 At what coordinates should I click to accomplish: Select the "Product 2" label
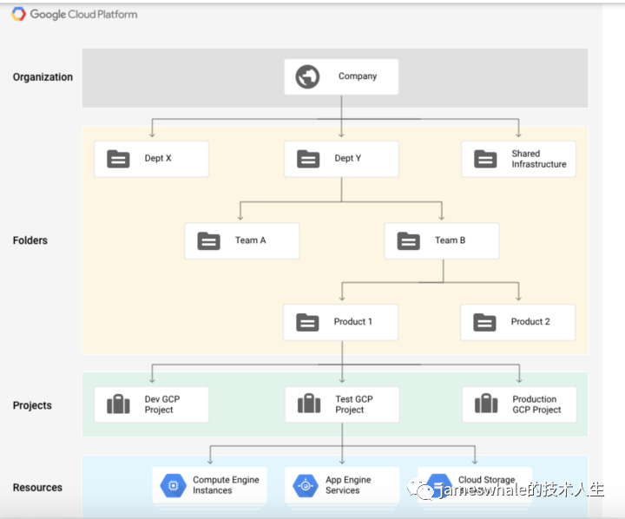(530, 322)
